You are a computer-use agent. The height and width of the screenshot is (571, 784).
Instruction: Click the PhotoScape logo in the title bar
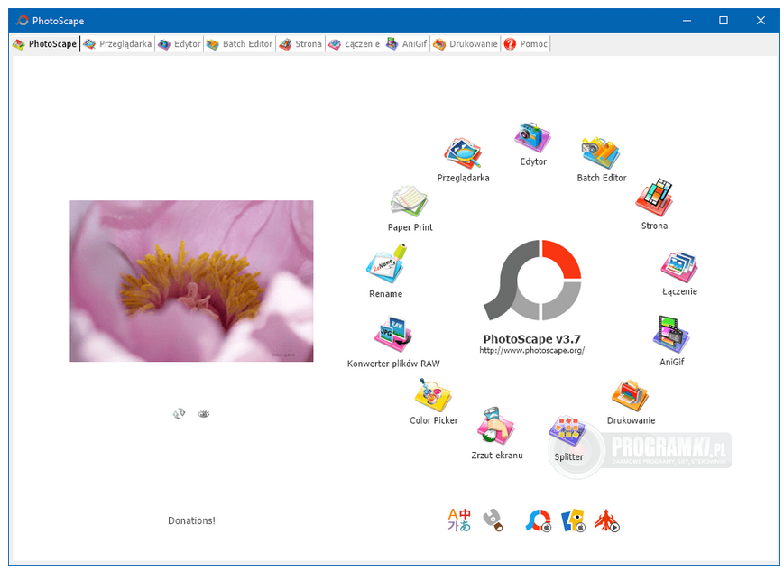pyautogui.click(x=22, y=21)
